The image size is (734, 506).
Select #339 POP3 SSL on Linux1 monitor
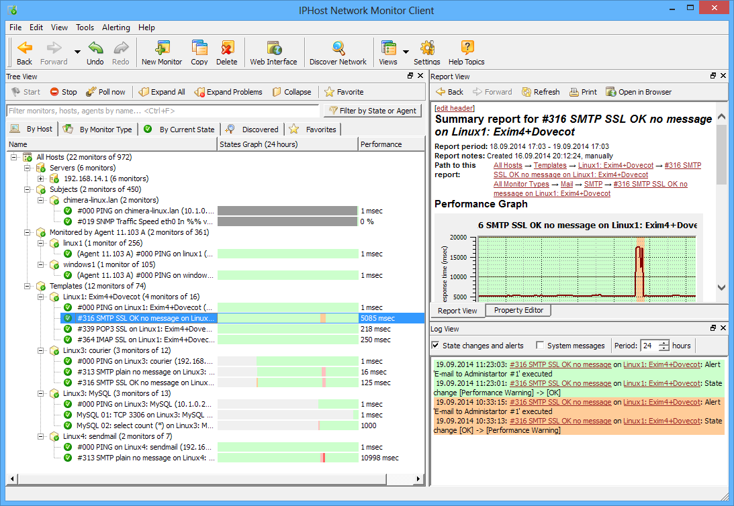[144, 330]
